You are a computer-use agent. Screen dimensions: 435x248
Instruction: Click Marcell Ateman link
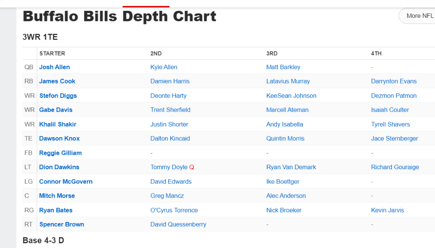point(288,110)
